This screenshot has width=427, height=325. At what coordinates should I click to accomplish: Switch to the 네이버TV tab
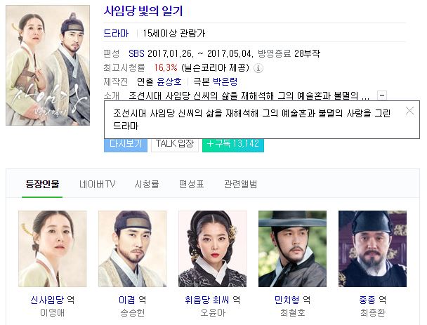[97, 185]
